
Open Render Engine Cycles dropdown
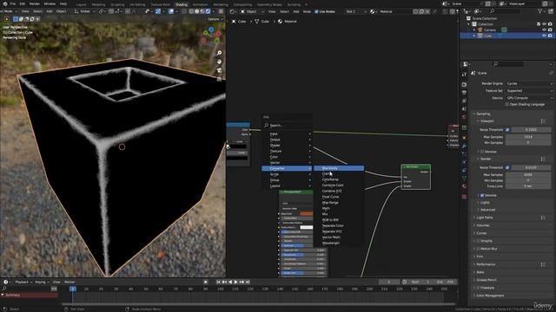(529, 83)
